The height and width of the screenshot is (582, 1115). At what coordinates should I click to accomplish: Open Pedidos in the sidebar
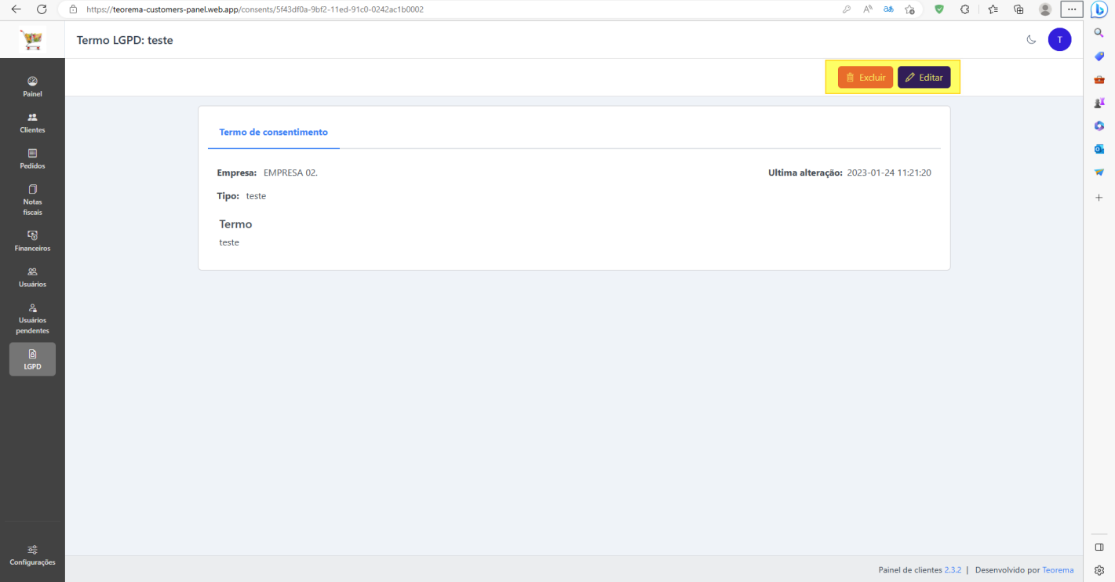(x=32, y=158)
